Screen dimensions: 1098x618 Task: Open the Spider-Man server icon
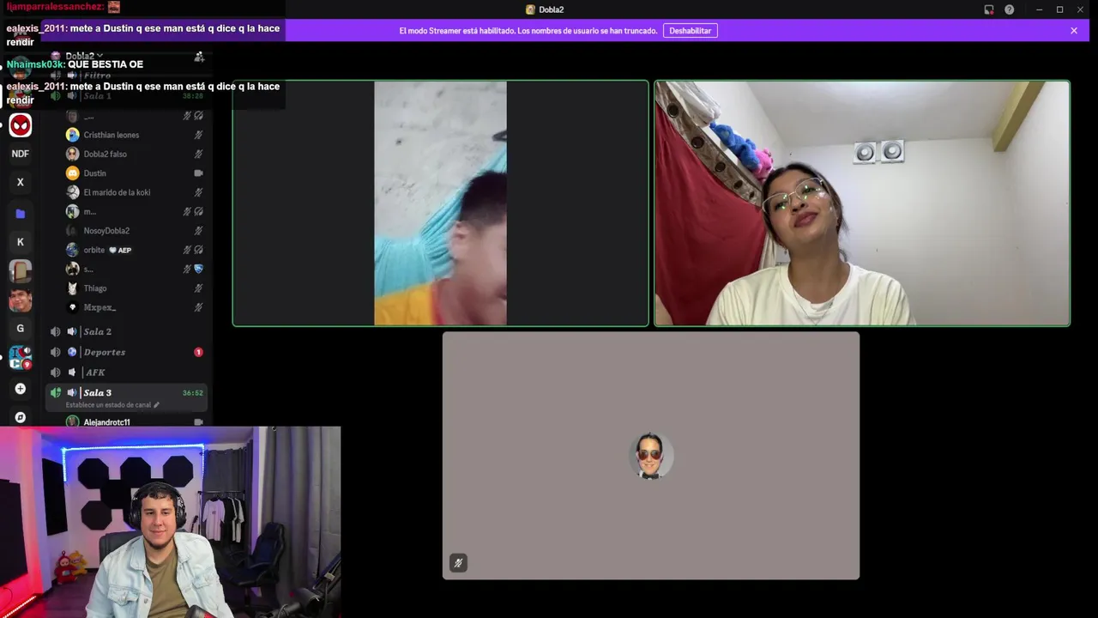21,125
